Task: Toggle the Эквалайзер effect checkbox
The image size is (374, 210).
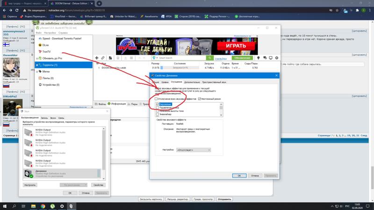Action: (x=158, y=114)
